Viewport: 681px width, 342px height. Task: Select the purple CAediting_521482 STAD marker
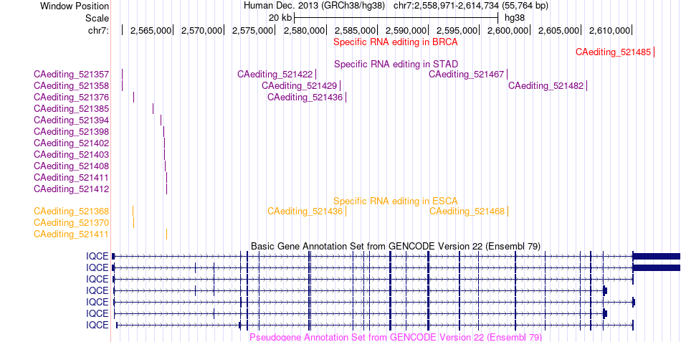[546, 85]
